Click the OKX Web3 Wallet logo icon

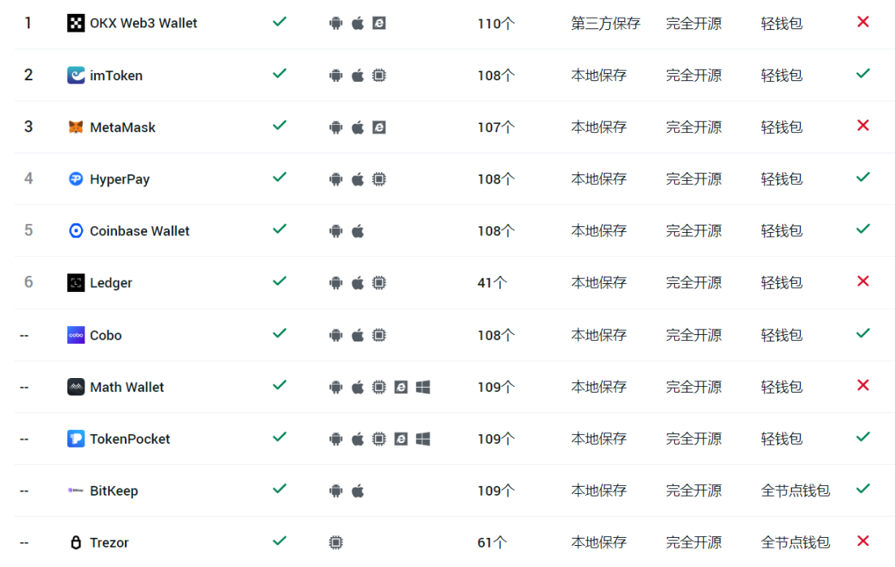(x=76, y=24)
